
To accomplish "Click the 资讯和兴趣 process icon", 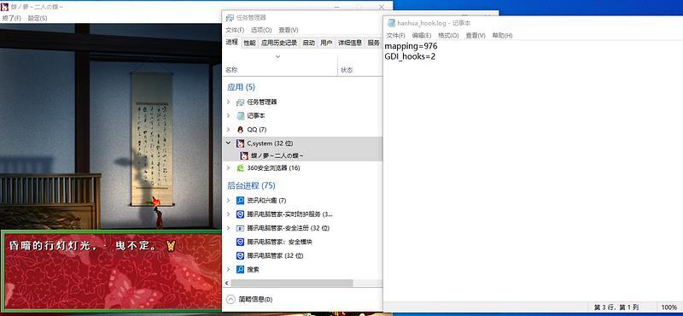I will point(240,201).
